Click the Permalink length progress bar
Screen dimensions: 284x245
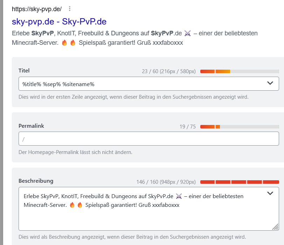pos(239,127)
